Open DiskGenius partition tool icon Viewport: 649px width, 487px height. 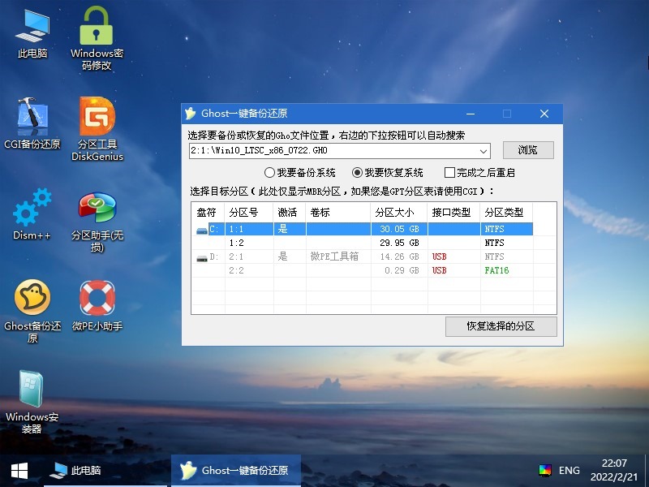[x=97, y=117]
